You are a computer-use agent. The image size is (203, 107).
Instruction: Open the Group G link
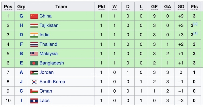tap(21, 16)
